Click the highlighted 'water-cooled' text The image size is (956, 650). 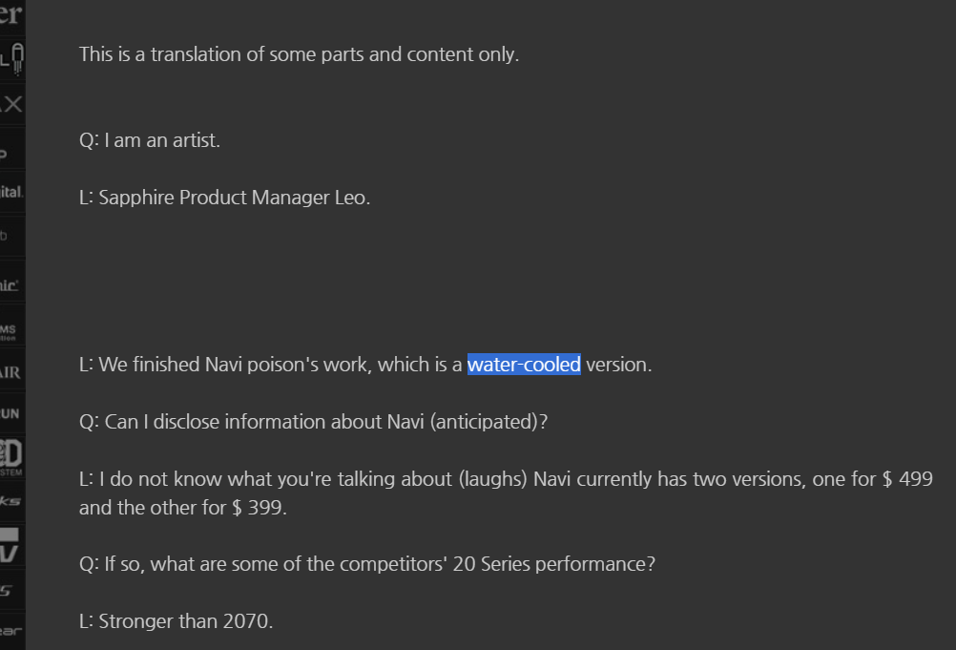[524, 365]
